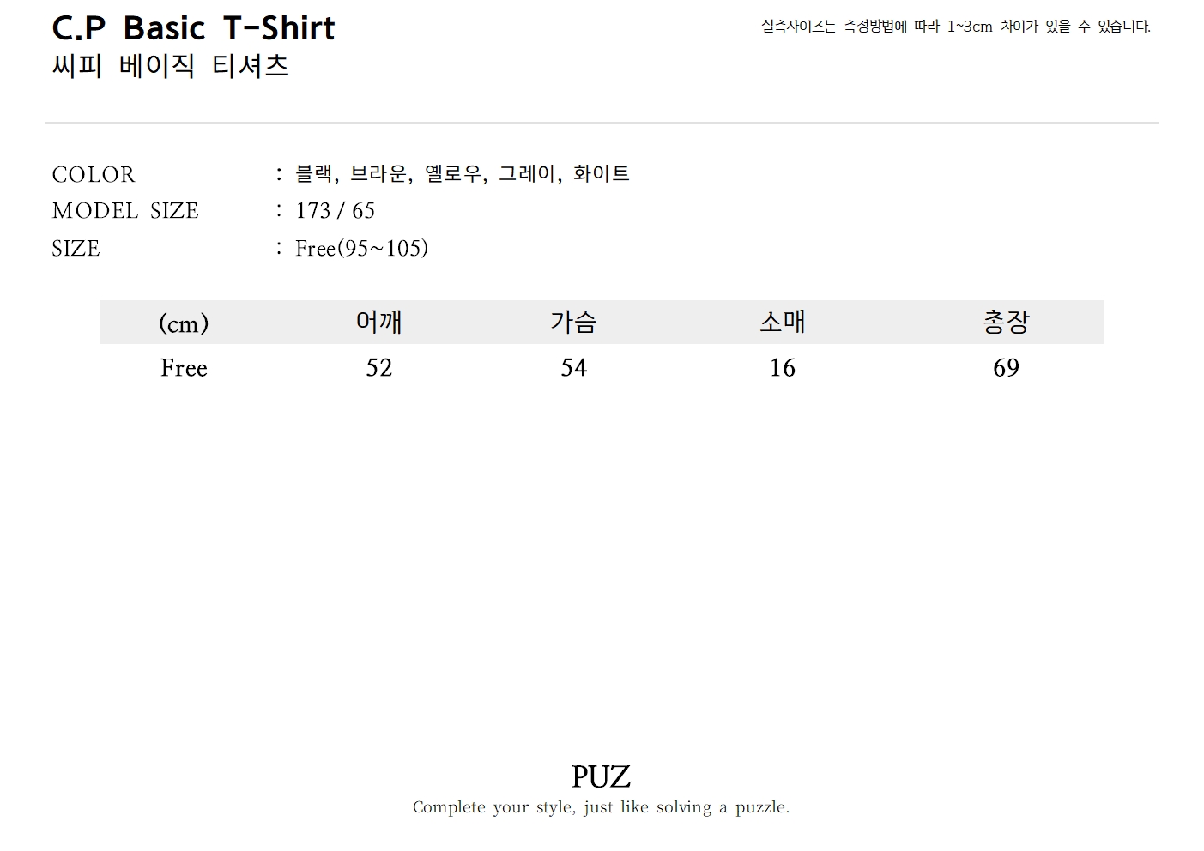Click the color list 블랙, 브라운, 옐로우
Viewport: 1204px width, 851px height.
point(463,174)
